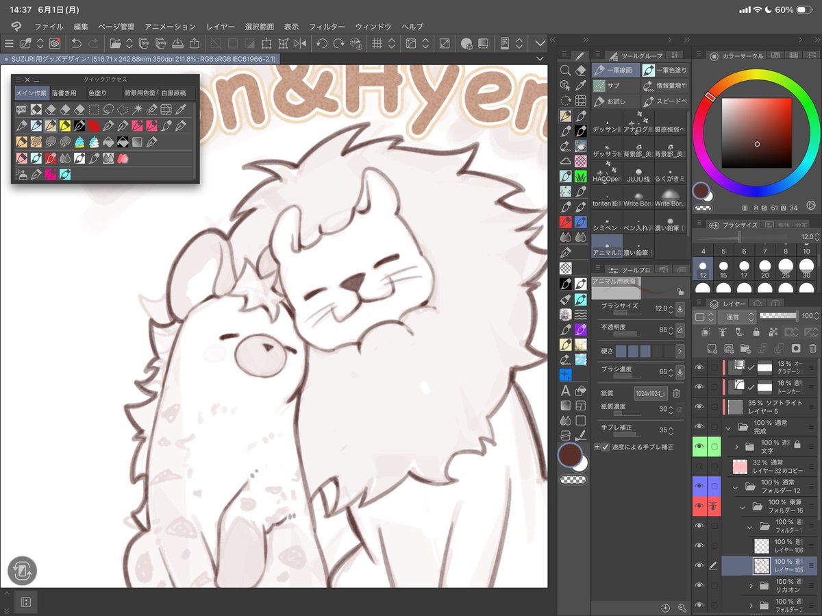Click the new layer folder icon
Image resolution: width=822 pixels, height=616 pixels.
(x=746, y=348)
